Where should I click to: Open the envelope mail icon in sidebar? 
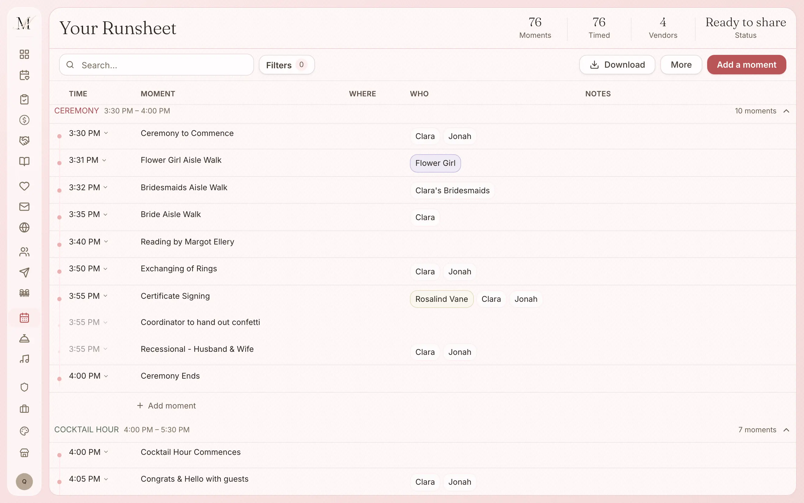click(24, 207)
